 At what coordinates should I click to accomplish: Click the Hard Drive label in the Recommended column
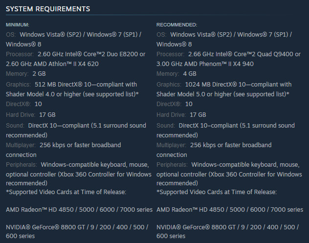coord(171,115)
